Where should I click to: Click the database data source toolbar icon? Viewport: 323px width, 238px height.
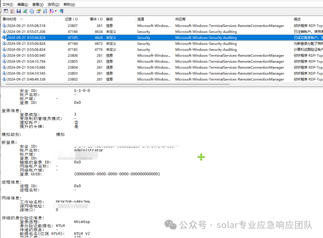click(12, 11)
